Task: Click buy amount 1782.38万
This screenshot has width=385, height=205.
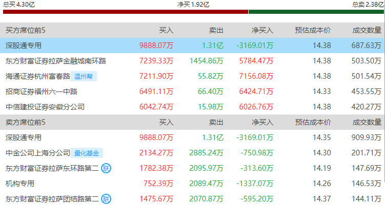Action: click(x=156, y=168)
